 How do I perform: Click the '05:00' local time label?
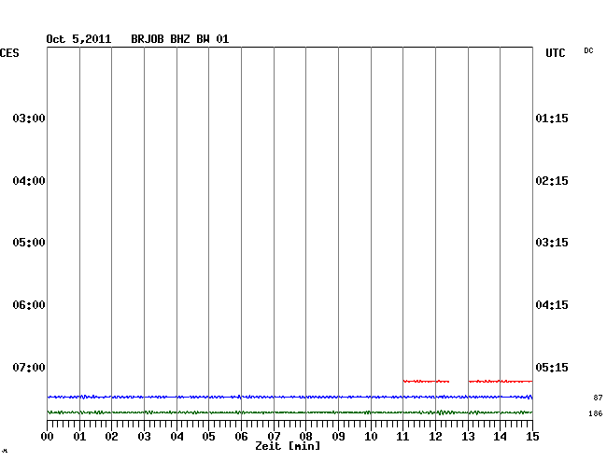coord(29,243)
